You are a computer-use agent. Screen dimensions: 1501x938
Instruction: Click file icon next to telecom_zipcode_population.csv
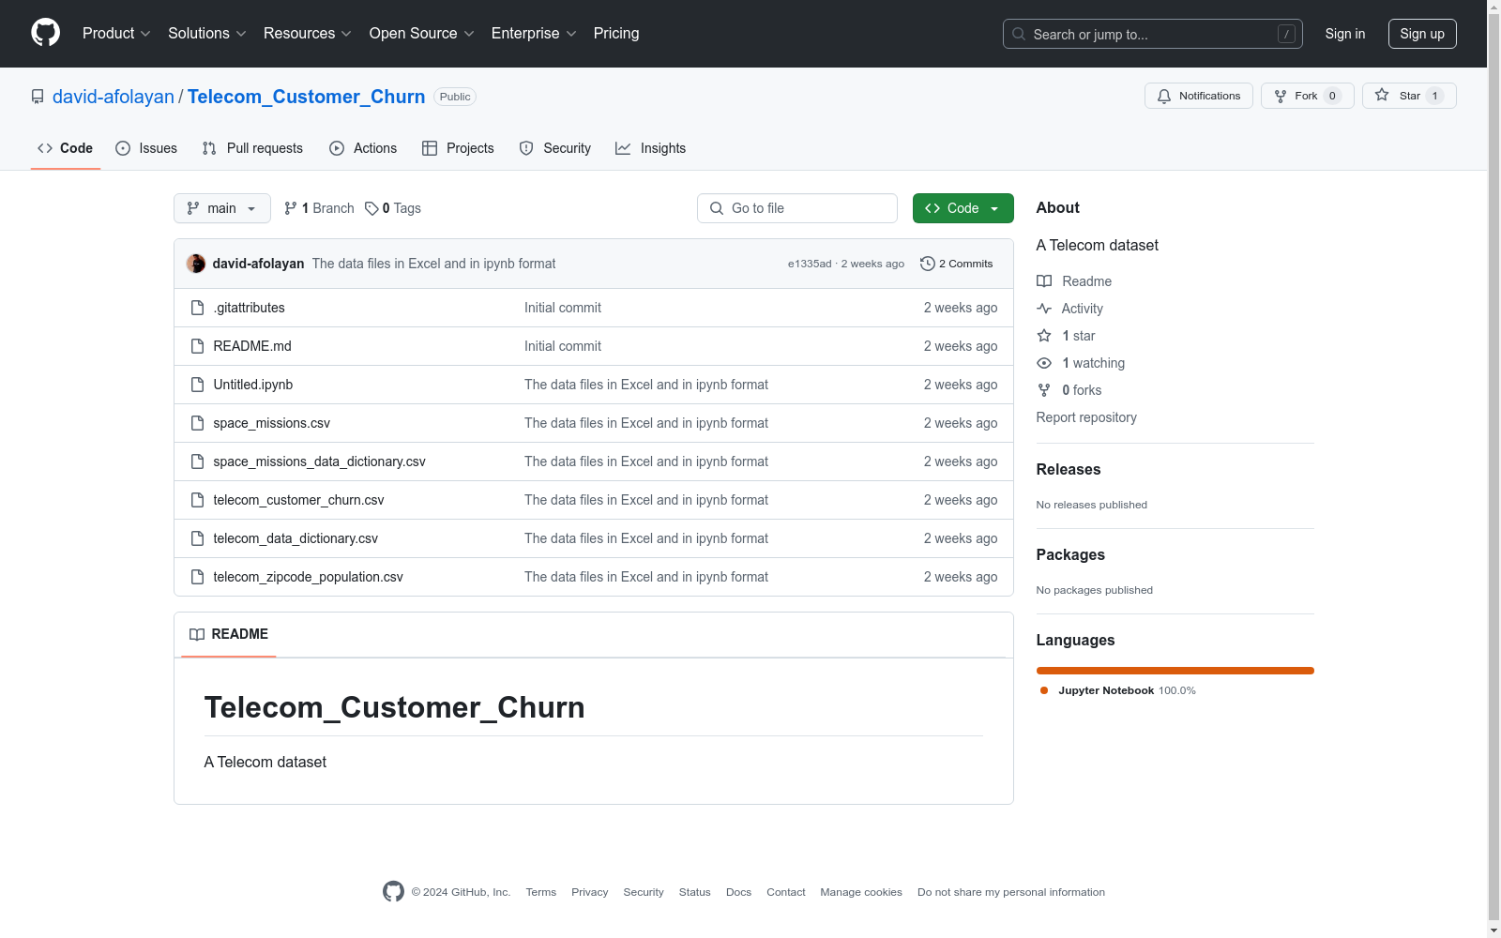coord(197,577)
